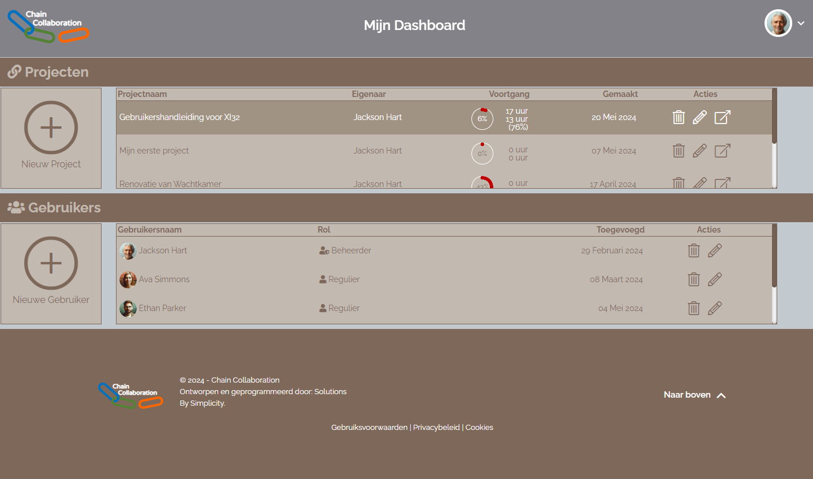This screenshot has width=813, height=479.
Task: Click the Nieuwe Gebruiker plus button
Action: click(x=51, y=263)
